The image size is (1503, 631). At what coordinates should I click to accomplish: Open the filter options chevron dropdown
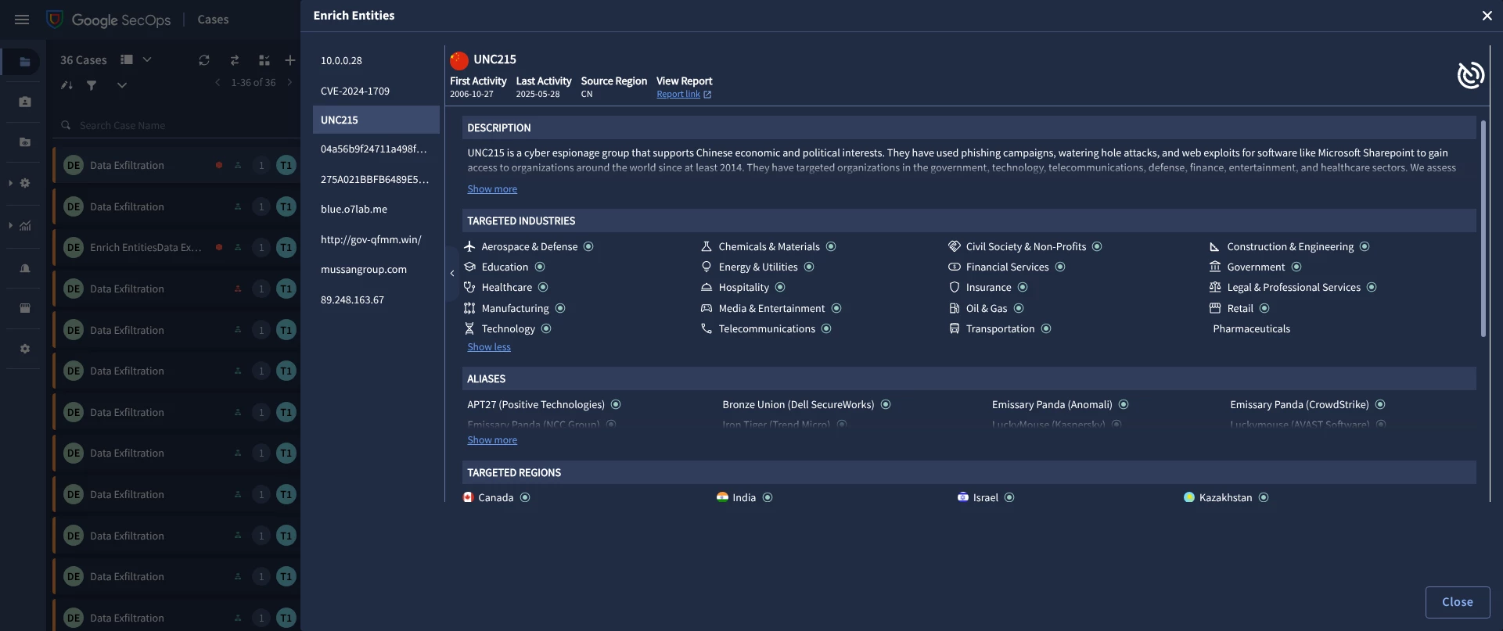[121, 85]
